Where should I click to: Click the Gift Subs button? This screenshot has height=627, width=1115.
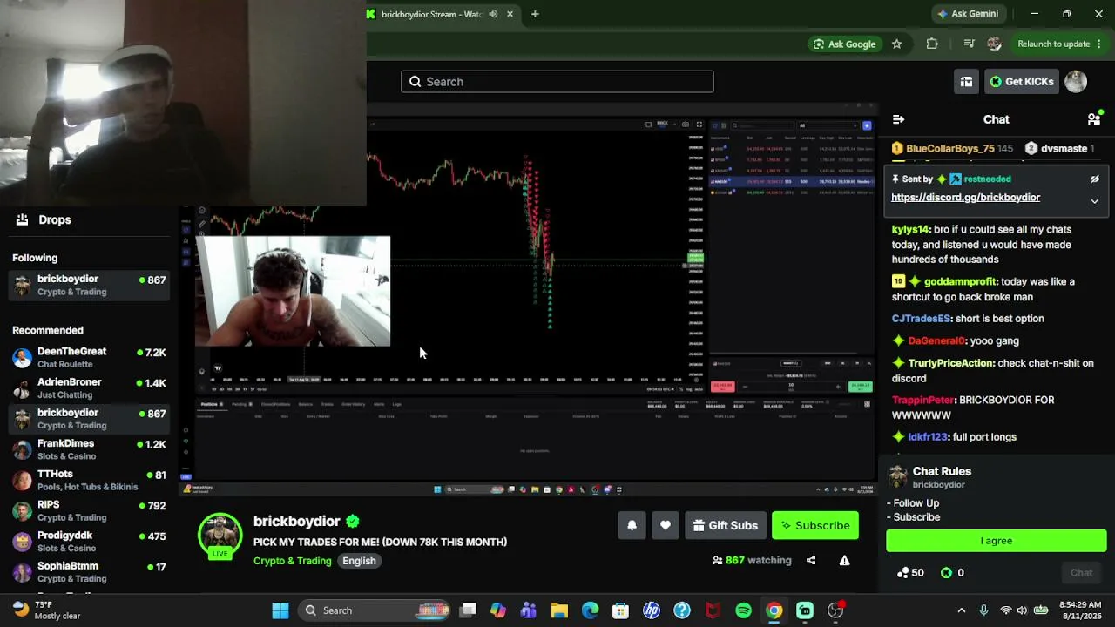pos(725,525)
